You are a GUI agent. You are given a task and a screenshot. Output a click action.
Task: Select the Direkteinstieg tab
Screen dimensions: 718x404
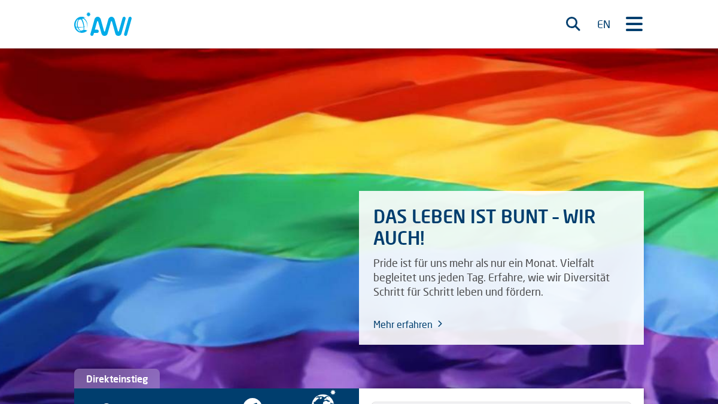click(117, 379)
